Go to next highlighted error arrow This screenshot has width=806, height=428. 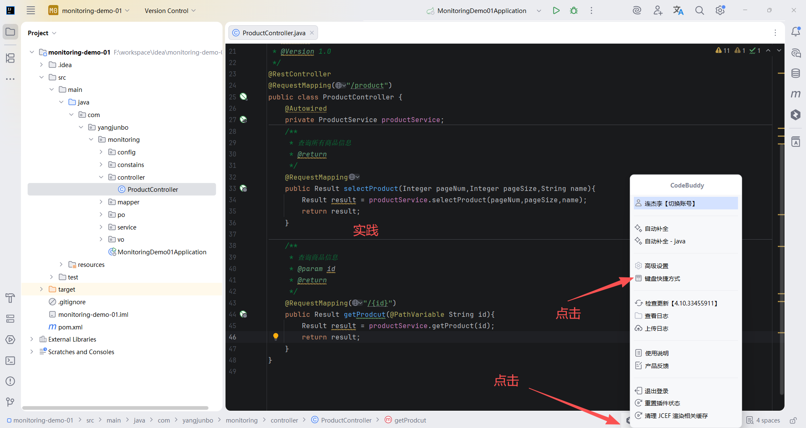tap(779, 50)
